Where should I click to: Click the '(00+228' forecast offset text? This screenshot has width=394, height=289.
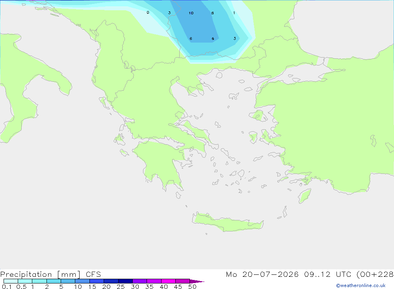click(375, 274)
